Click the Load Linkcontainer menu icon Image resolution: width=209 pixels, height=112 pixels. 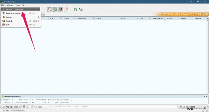4,13
